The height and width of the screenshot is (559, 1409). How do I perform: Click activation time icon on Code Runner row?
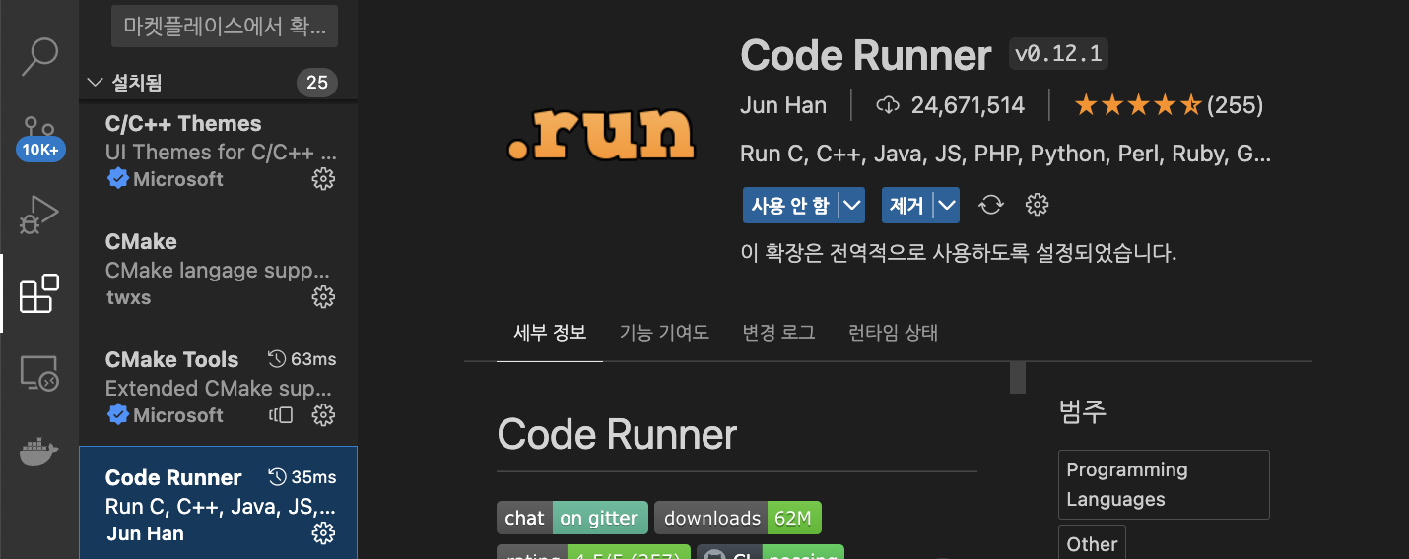[277, 477]
